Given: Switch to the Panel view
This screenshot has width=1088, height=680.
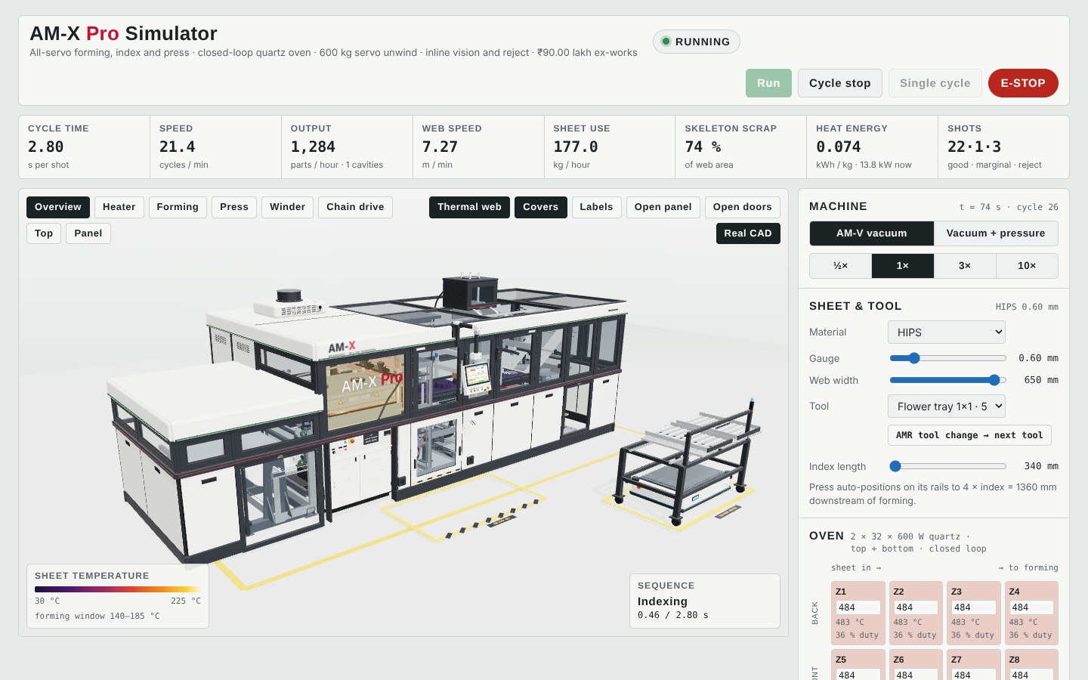Looking at the screenshot, I should pos(88,233).
